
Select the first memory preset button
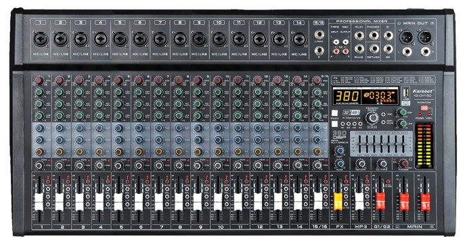(x=342, y=124)
